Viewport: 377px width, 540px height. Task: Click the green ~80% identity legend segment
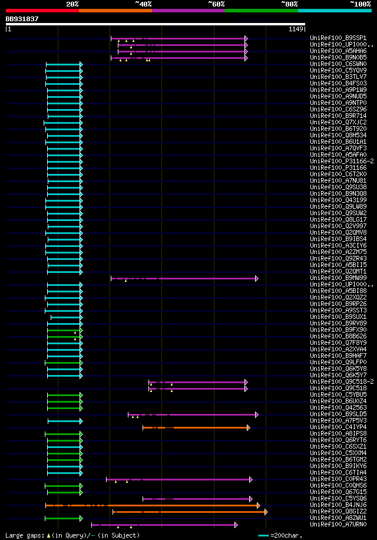[x=262, y=11]
